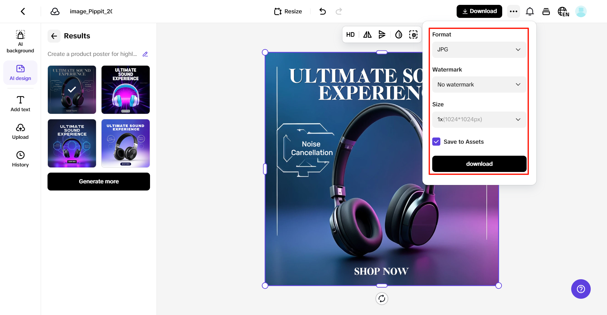This screenshot has width=607, height=315.
Task: Redo the last undone action
Action: click(339, 11)
